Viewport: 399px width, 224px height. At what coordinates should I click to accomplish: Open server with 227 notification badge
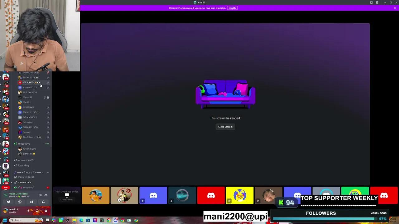6,106
